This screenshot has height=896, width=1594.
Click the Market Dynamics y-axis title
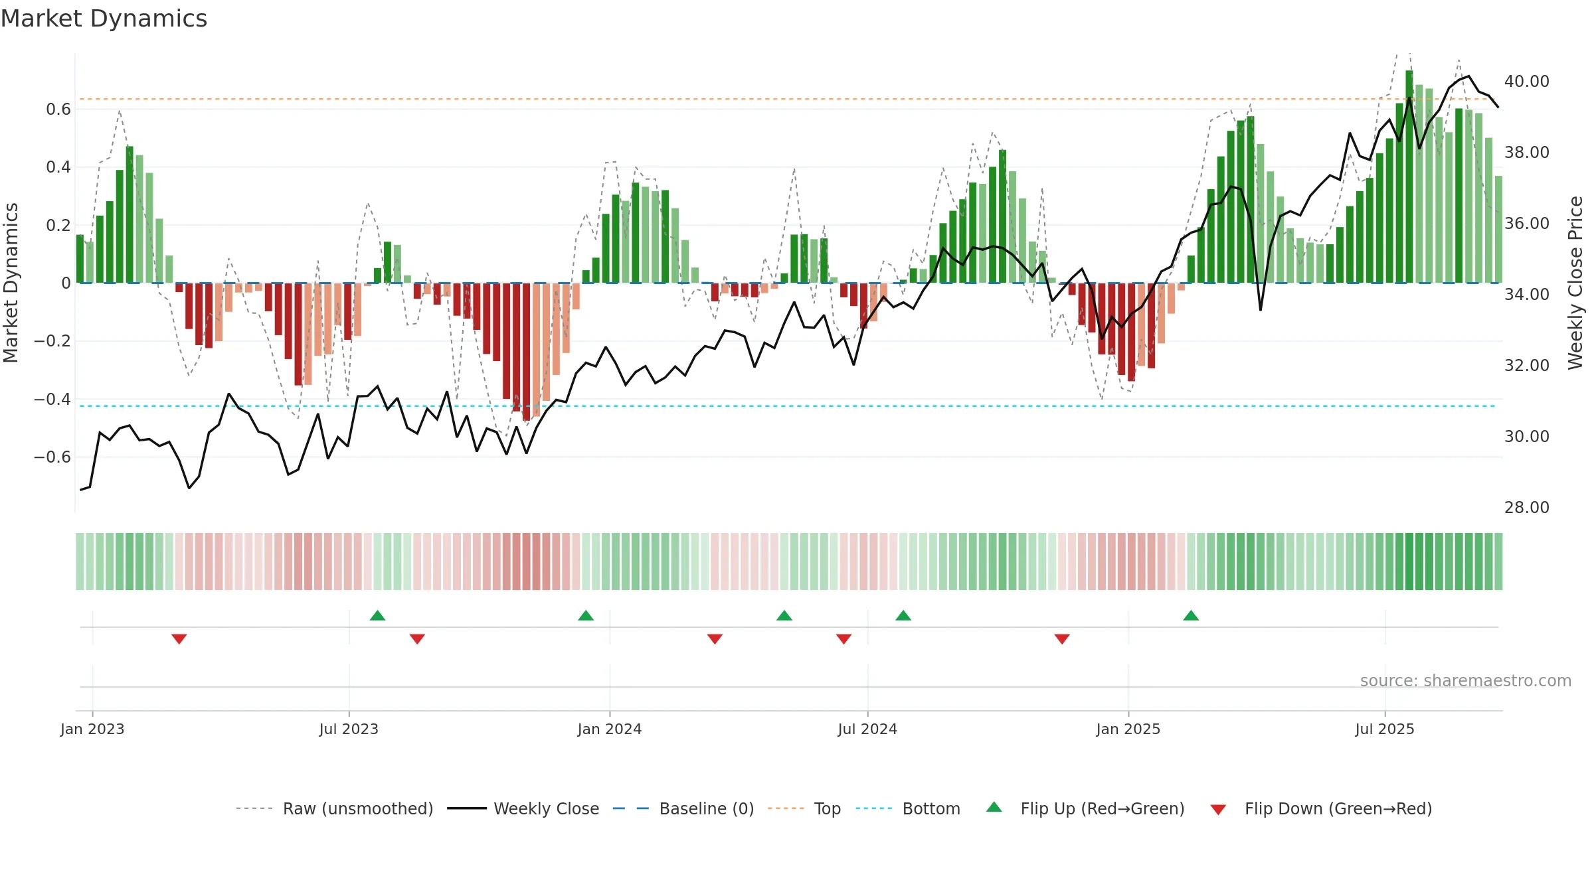coord(11,283)
